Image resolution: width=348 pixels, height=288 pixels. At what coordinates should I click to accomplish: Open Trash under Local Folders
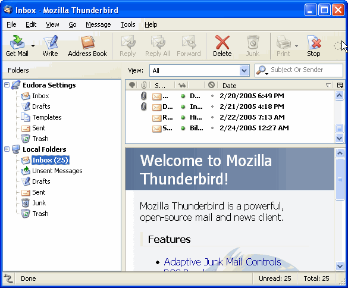tap(40, 214)
